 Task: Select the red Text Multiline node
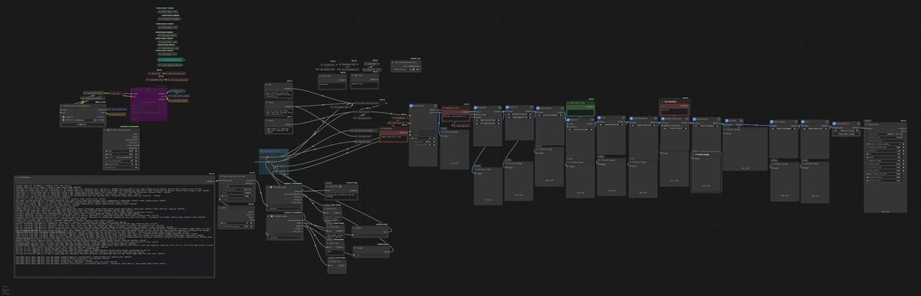[x=674, y=107]
